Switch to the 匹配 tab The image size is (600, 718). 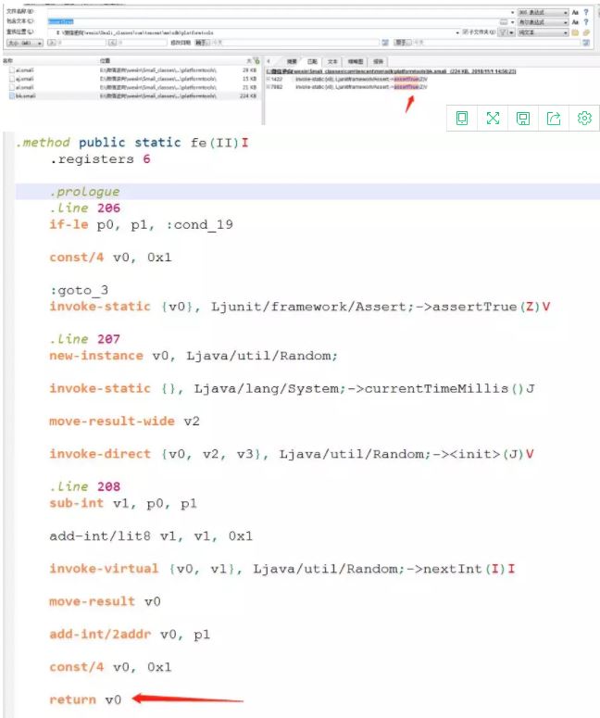pos(312,61)
